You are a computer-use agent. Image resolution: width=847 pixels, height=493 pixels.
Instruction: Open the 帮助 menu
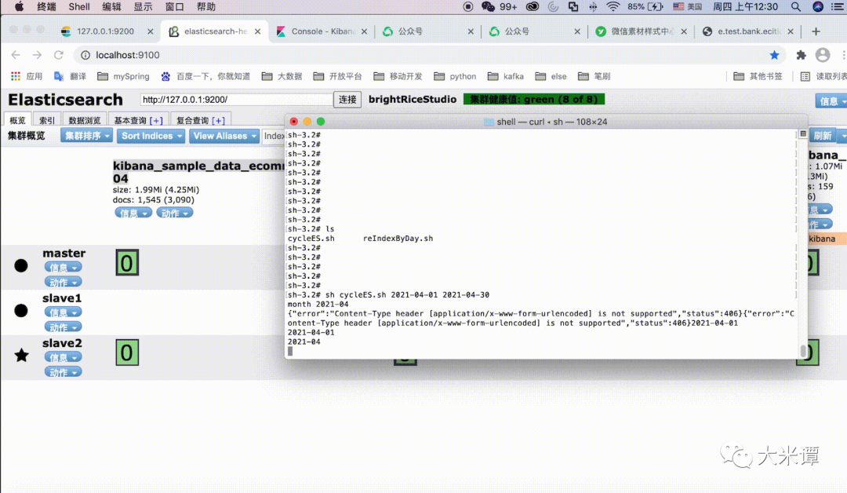205,6
